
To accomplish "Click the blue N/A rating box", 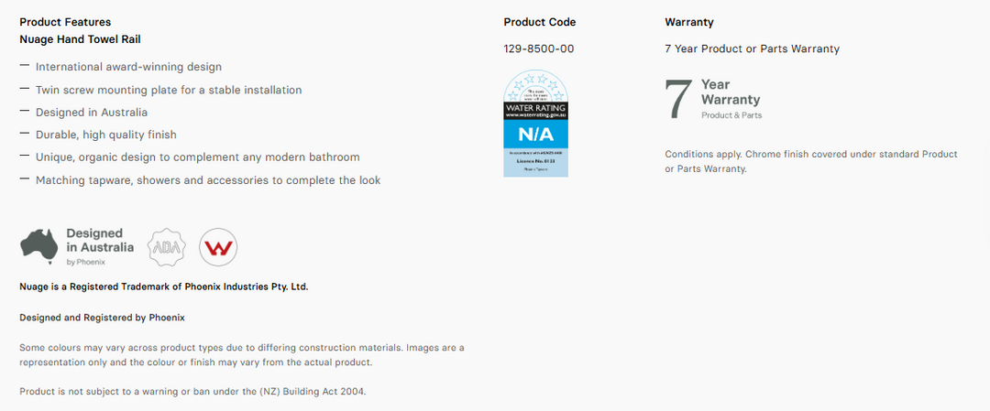I will [535, 135].
